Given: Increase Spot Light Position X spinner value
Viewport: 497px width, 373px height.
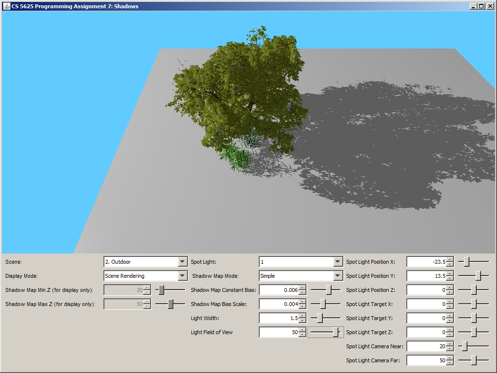Looking at the screenshot, I should [x=450, y=259].
